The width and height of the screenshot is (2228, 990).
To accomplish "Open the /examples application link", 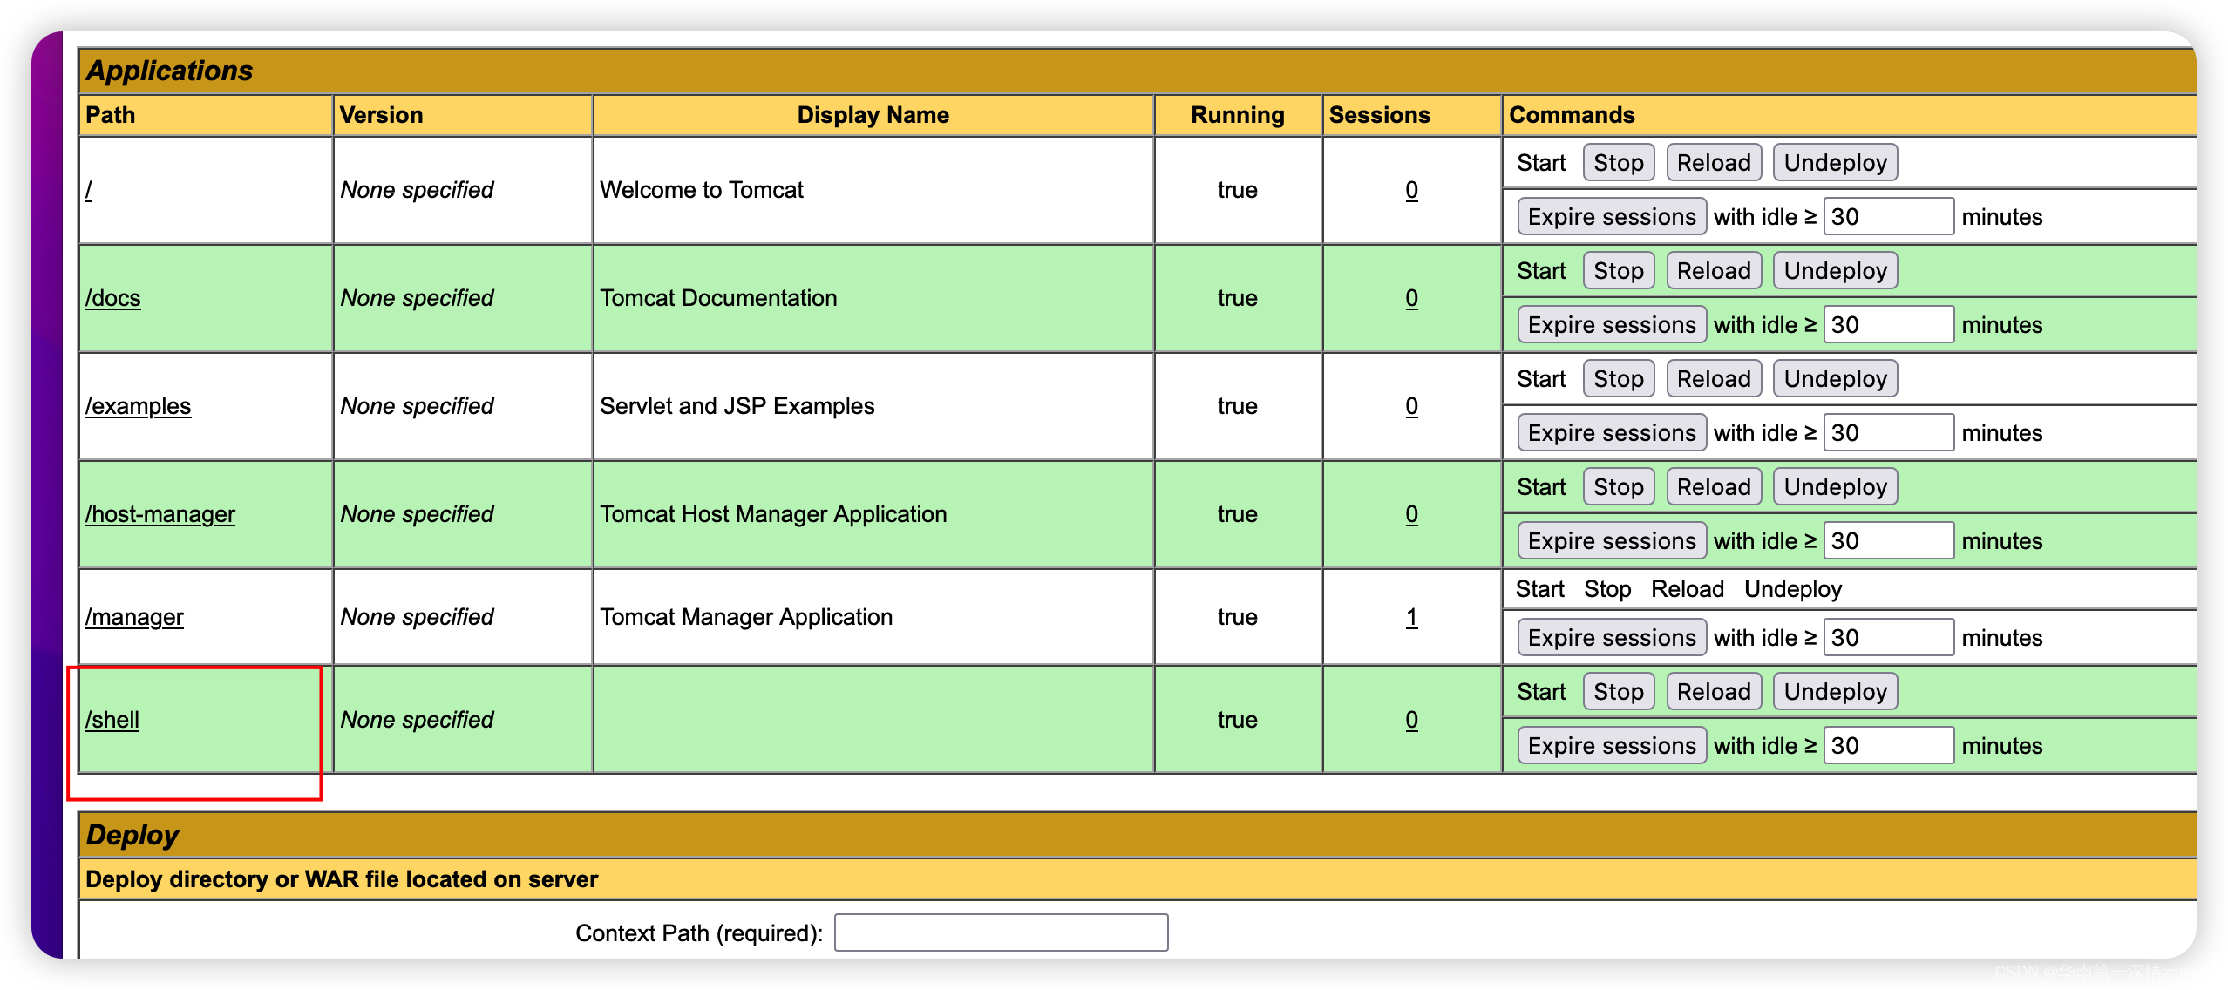I will coord(138,406).
